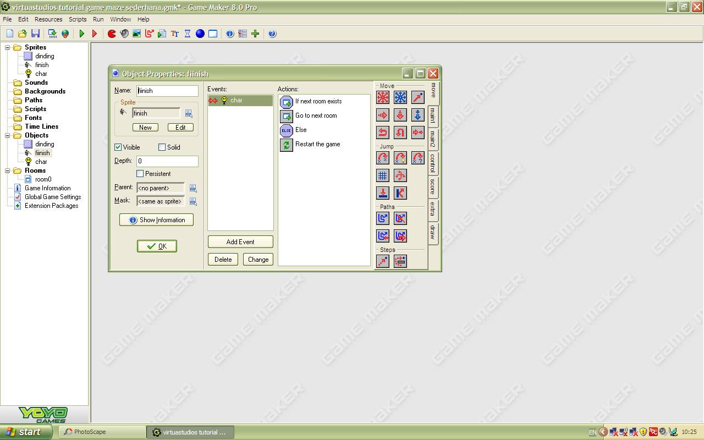The height and width of the screenshot is (440, 704).
Task: Select the collision with char event
Action: point(240,101)
